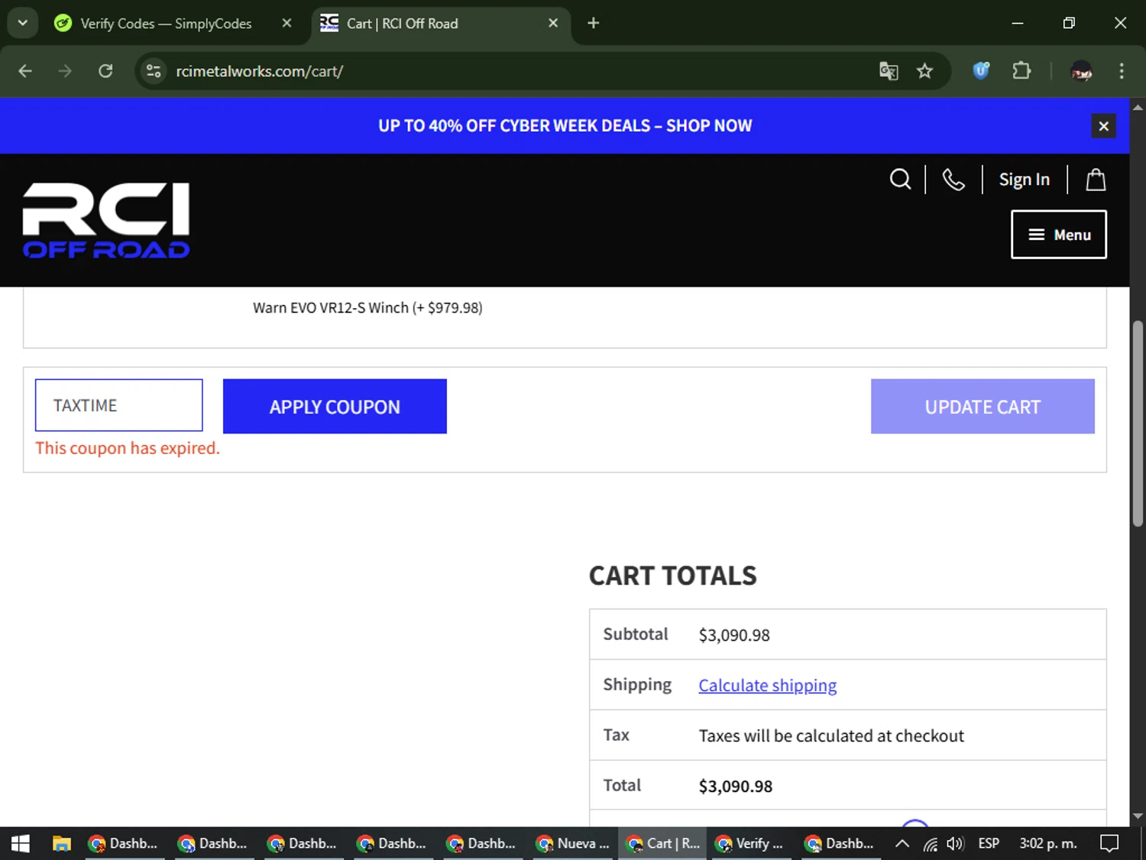
Task: Open the shopping bag cart icon
Action: coord(1096,179)
